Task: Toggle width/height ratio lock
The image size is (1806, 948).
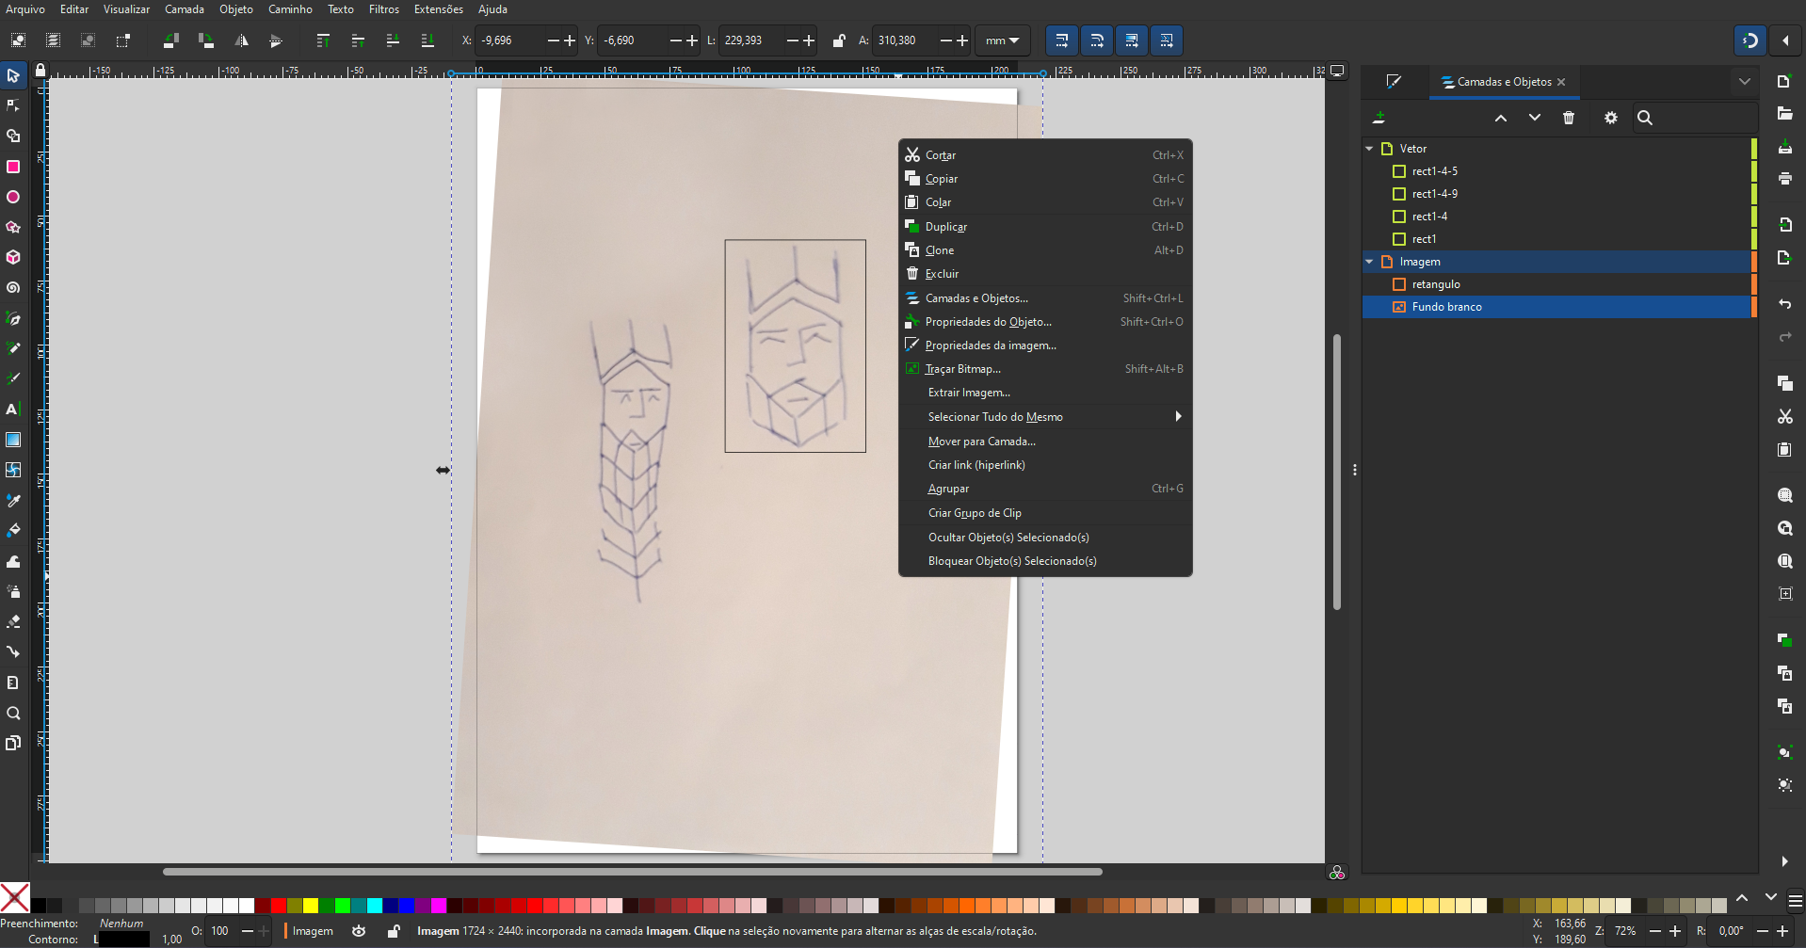Action: click(x=838, y=40)
